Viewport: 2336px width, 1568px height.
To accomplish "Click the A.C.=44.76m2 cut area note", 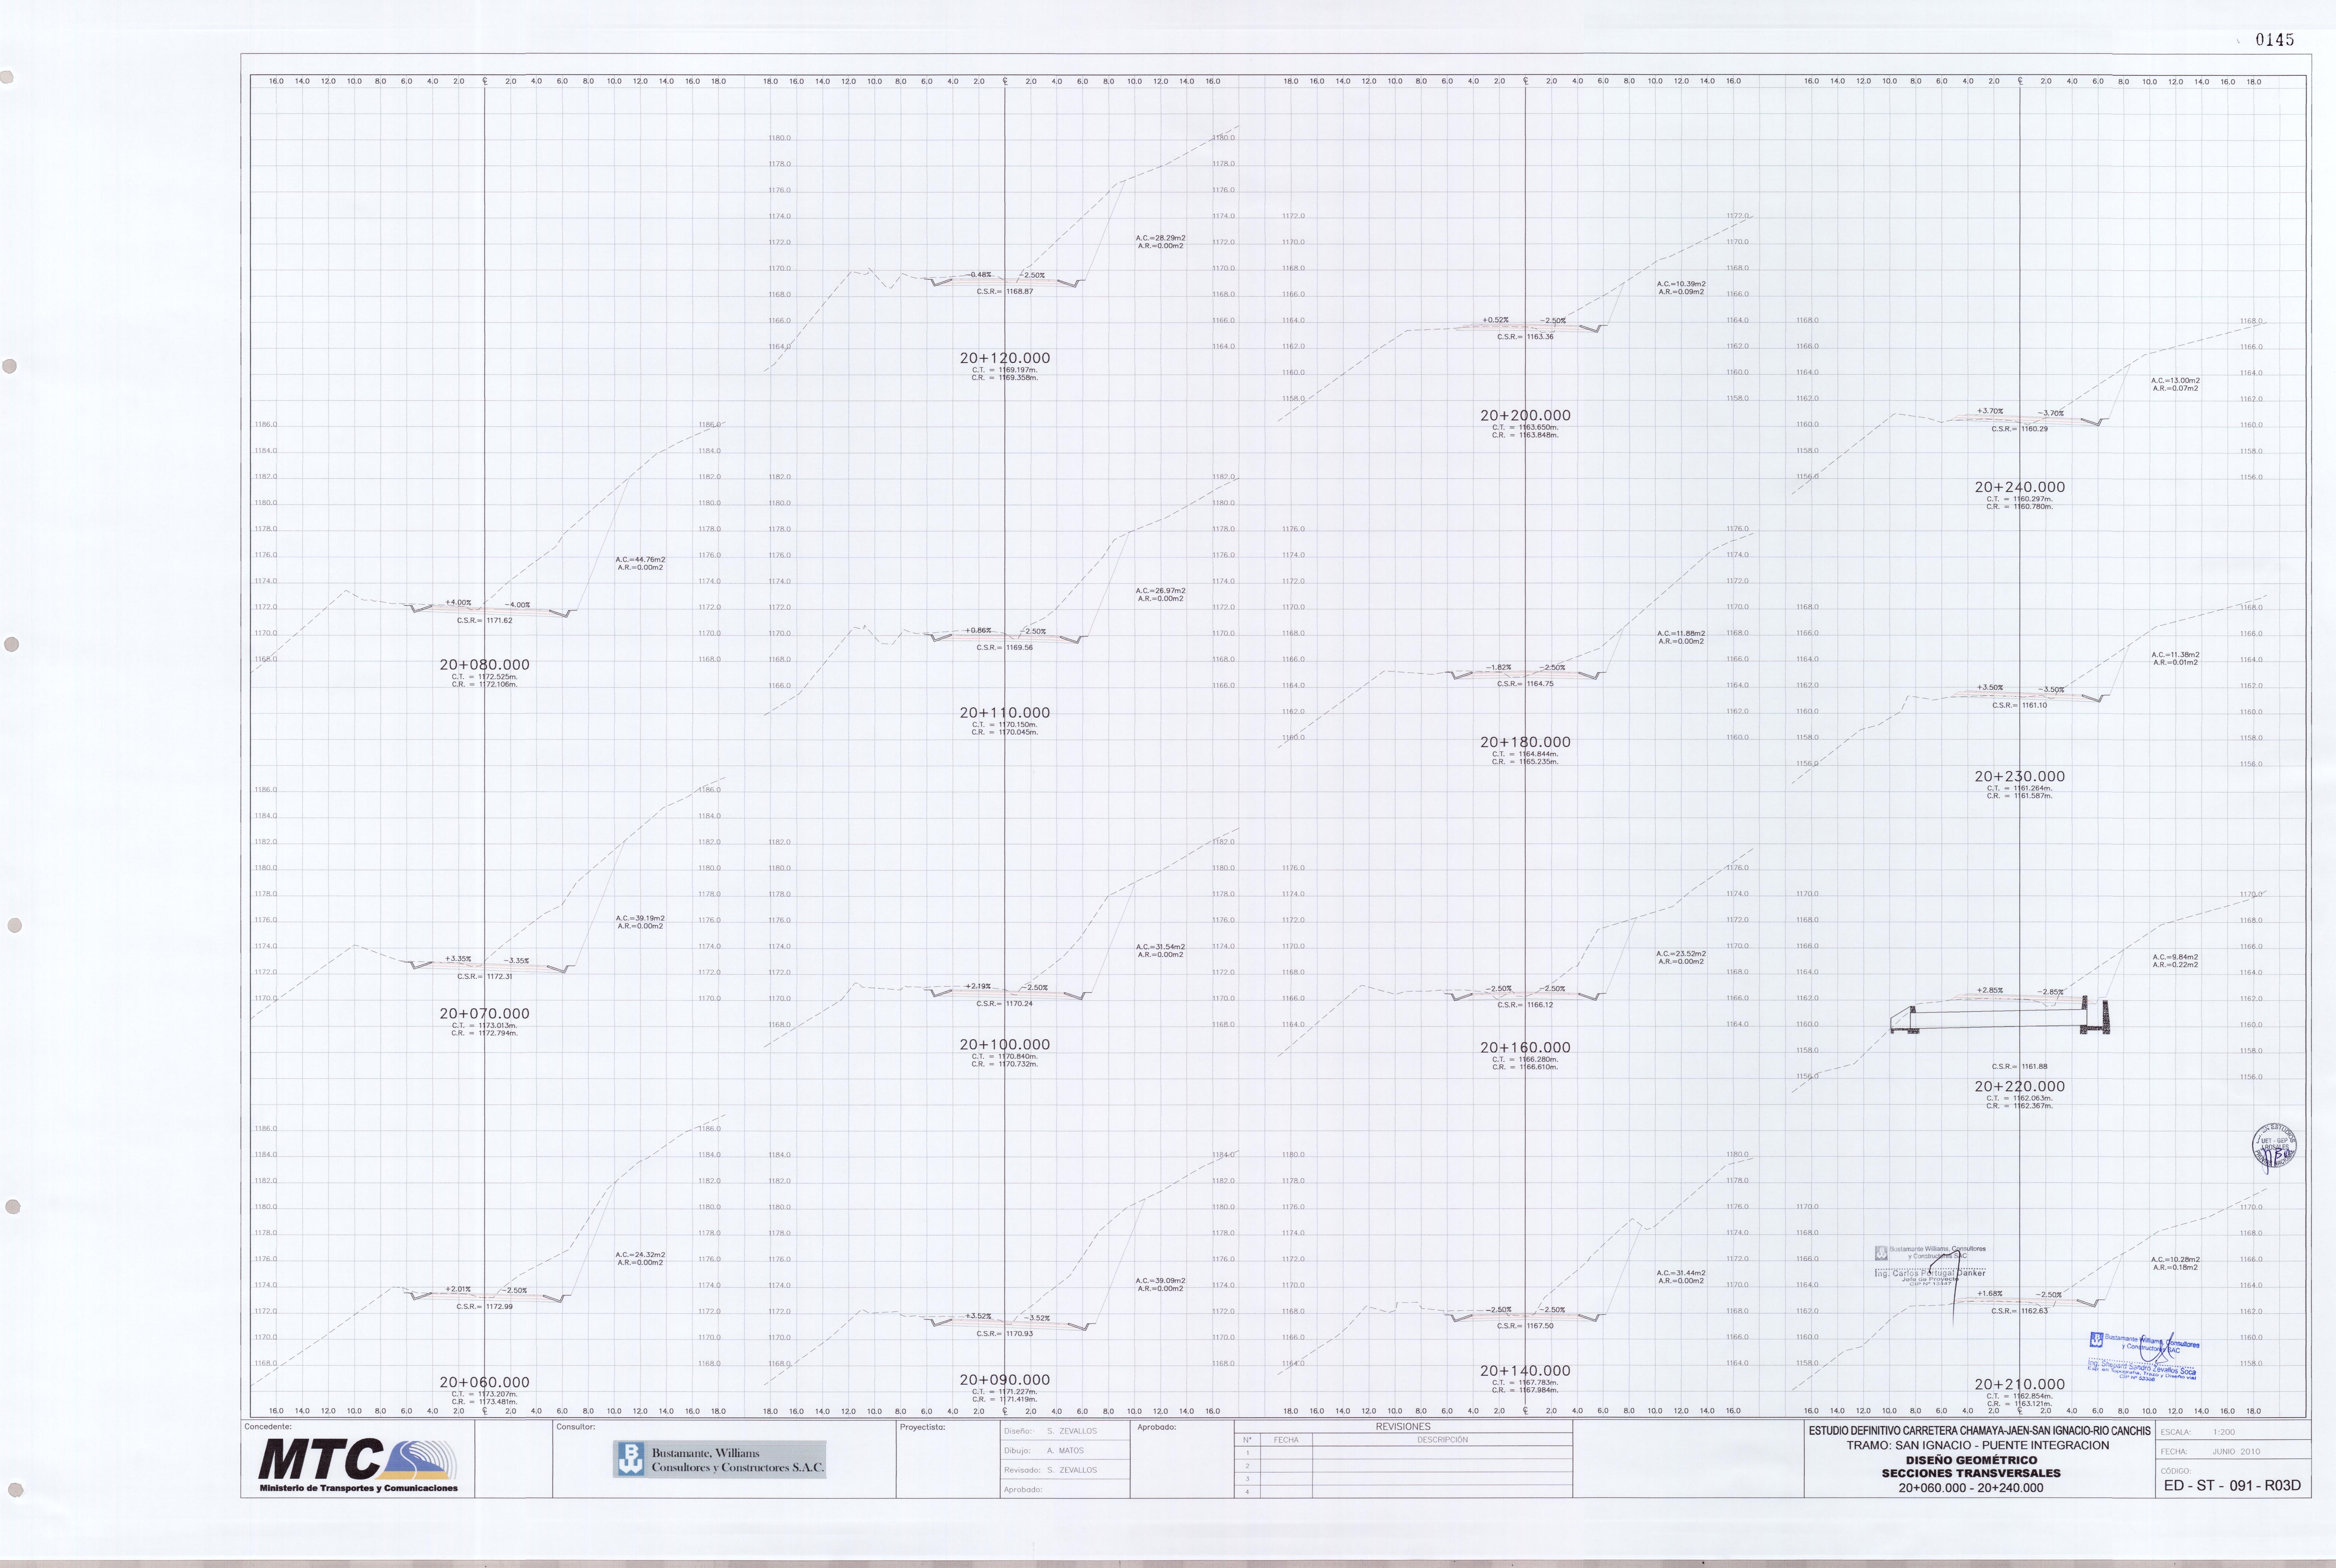I will point(640,560).
